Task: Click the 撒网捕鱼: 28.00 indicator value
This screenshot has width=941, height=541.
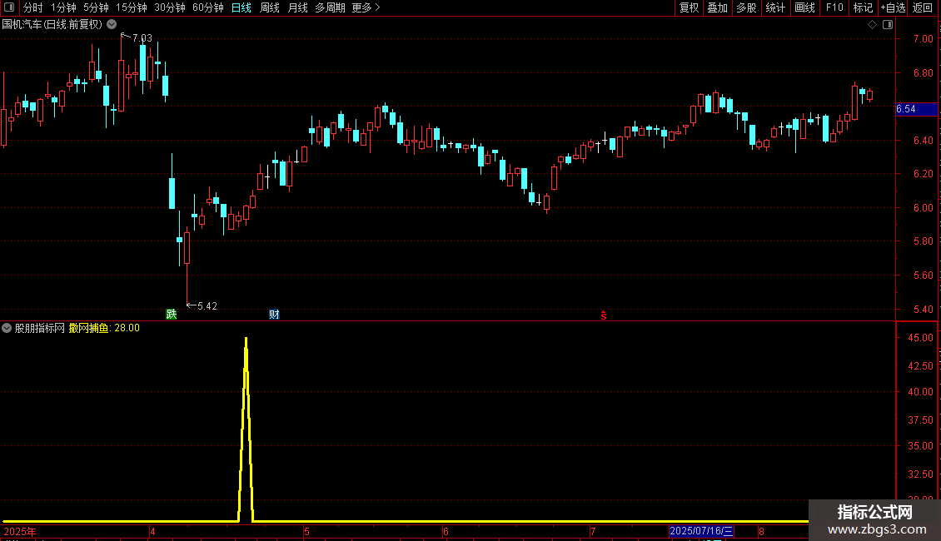Action: (x=104, y=328)
